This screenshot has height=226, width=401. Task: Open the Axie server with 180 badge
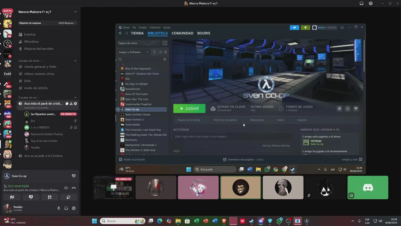click(x=7, y=114)
